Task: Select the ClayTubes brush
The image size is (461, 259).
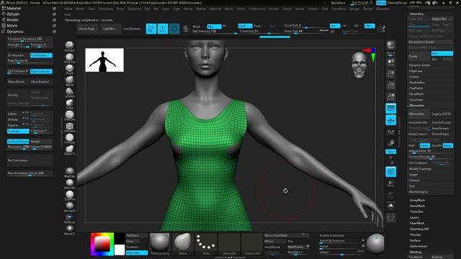Action: point(69,57)
